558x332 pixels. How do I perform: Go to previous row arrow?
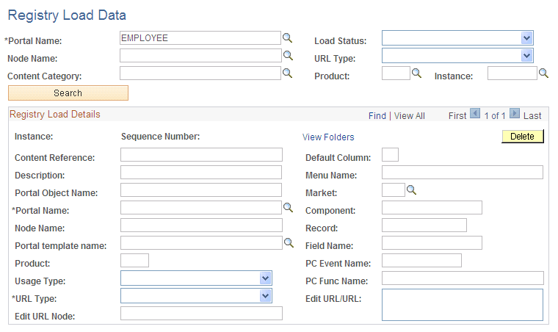click(474, 114)
